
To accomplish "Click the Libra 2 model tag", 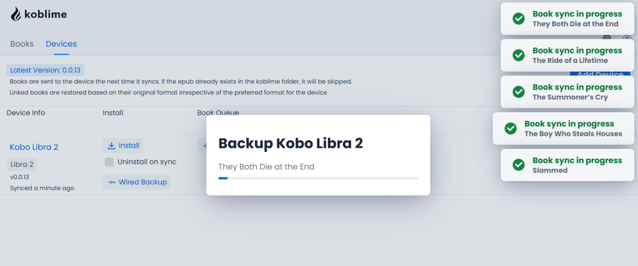I will tap(22, 164).
